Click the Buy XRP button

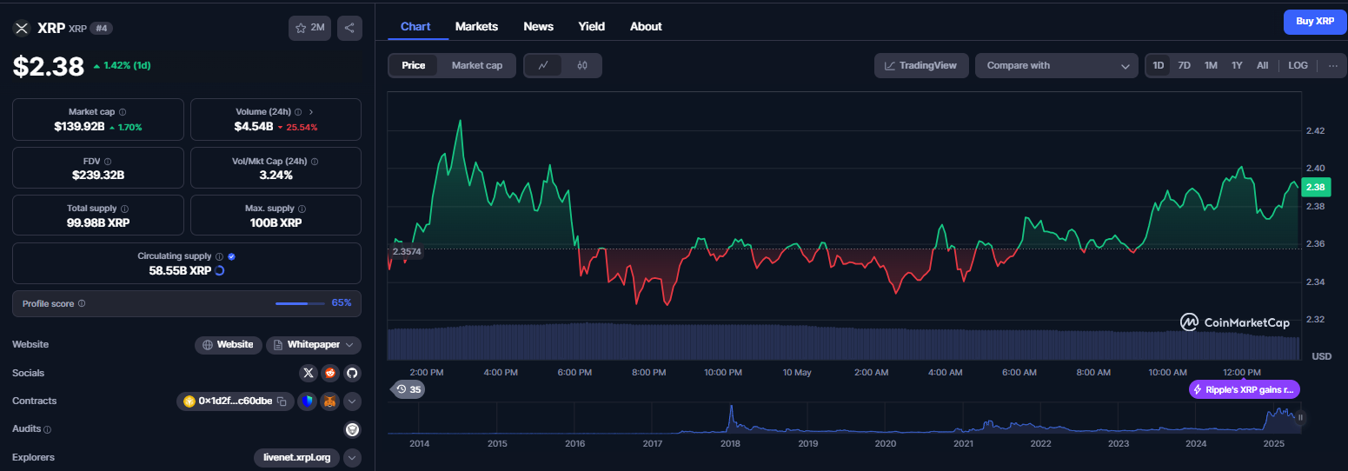1315,21
